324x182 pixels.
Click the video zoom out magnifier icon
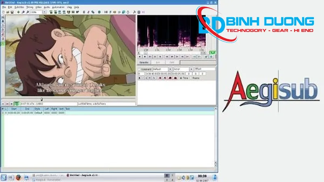click(27, 12)
